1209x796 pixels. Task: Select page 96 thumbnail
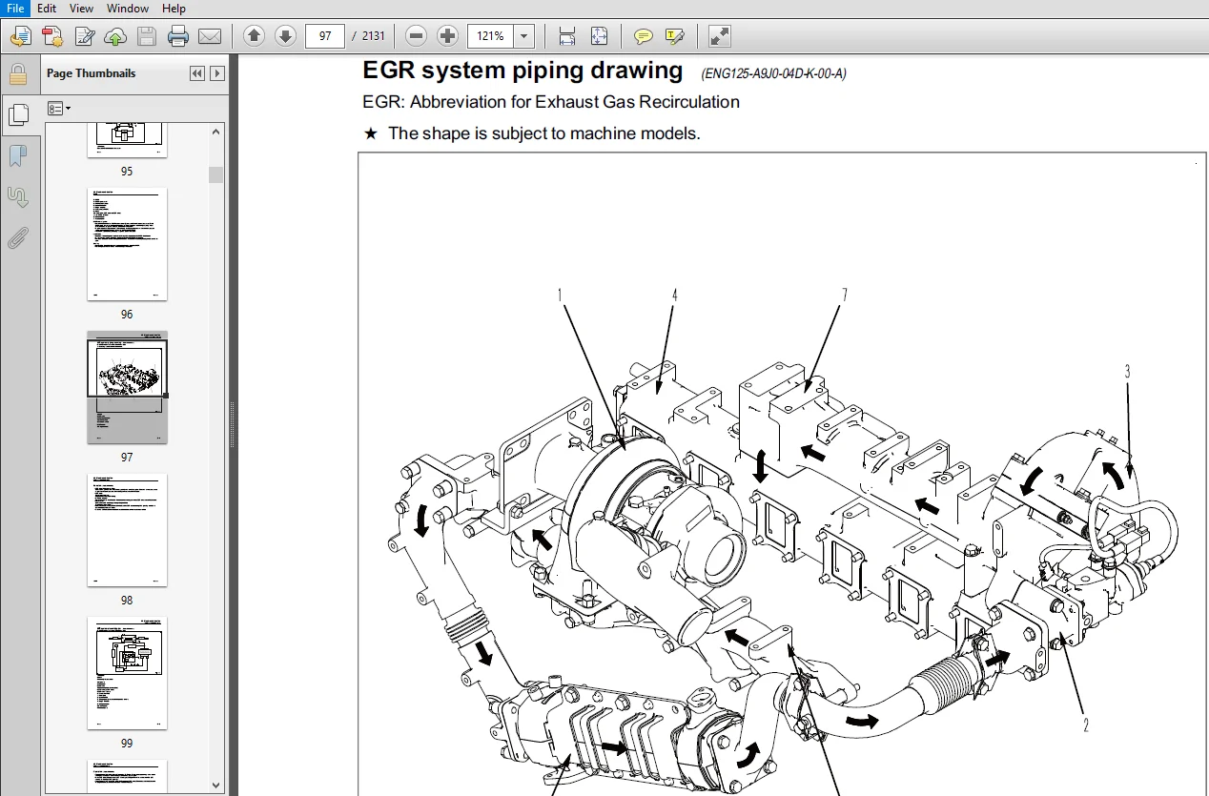point(127,244)
